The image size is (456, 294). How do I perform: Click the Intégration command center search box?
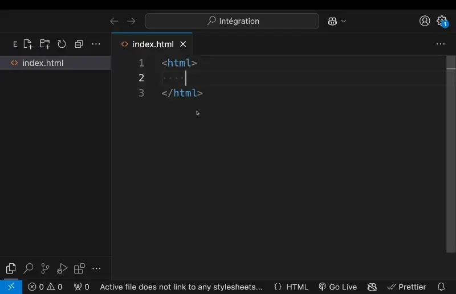coord(232,21)
